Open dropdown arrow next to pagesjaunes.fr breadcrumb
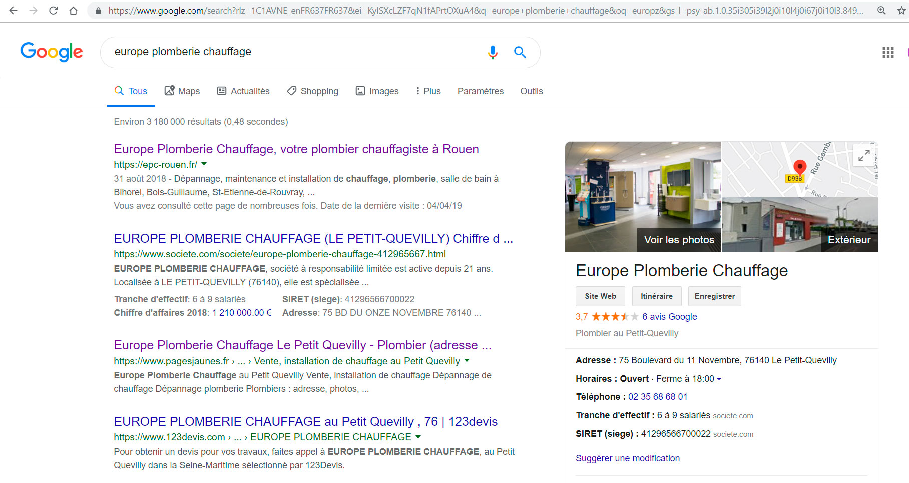This screenshot has width=909, height=483. [x=467, y=360]
